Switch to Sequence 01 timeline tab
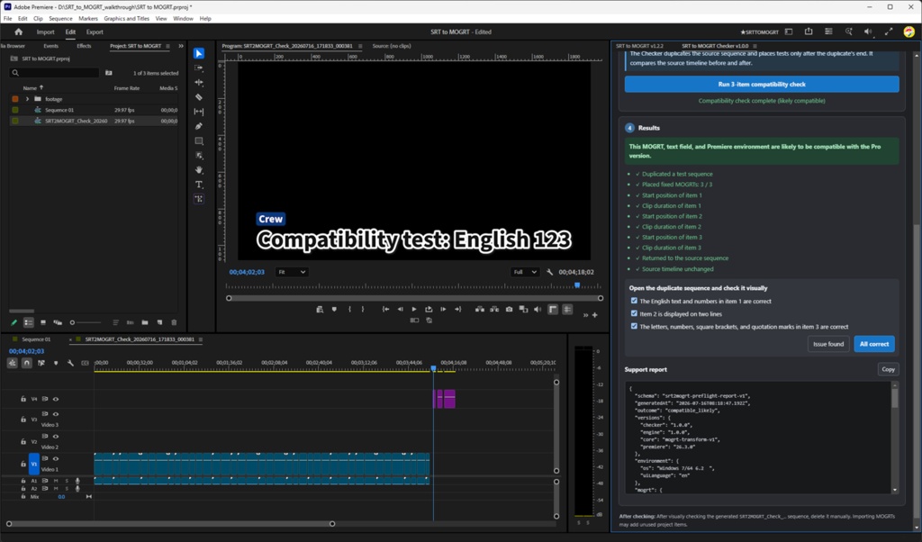 point(36,339)
